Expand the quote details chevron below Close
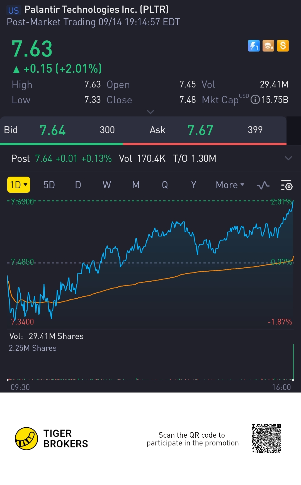 click(x=151, y=112)
